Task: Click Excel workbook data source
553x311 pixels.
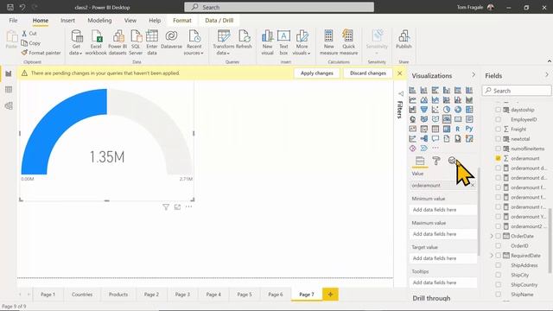Action: (96, 42)
